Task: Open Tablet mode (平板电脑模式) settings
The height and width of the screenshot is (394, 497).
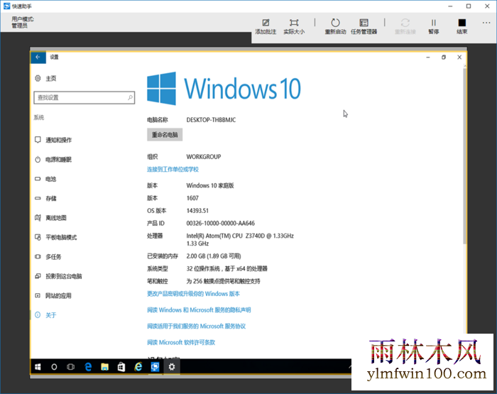Action: tap(56, 237)
